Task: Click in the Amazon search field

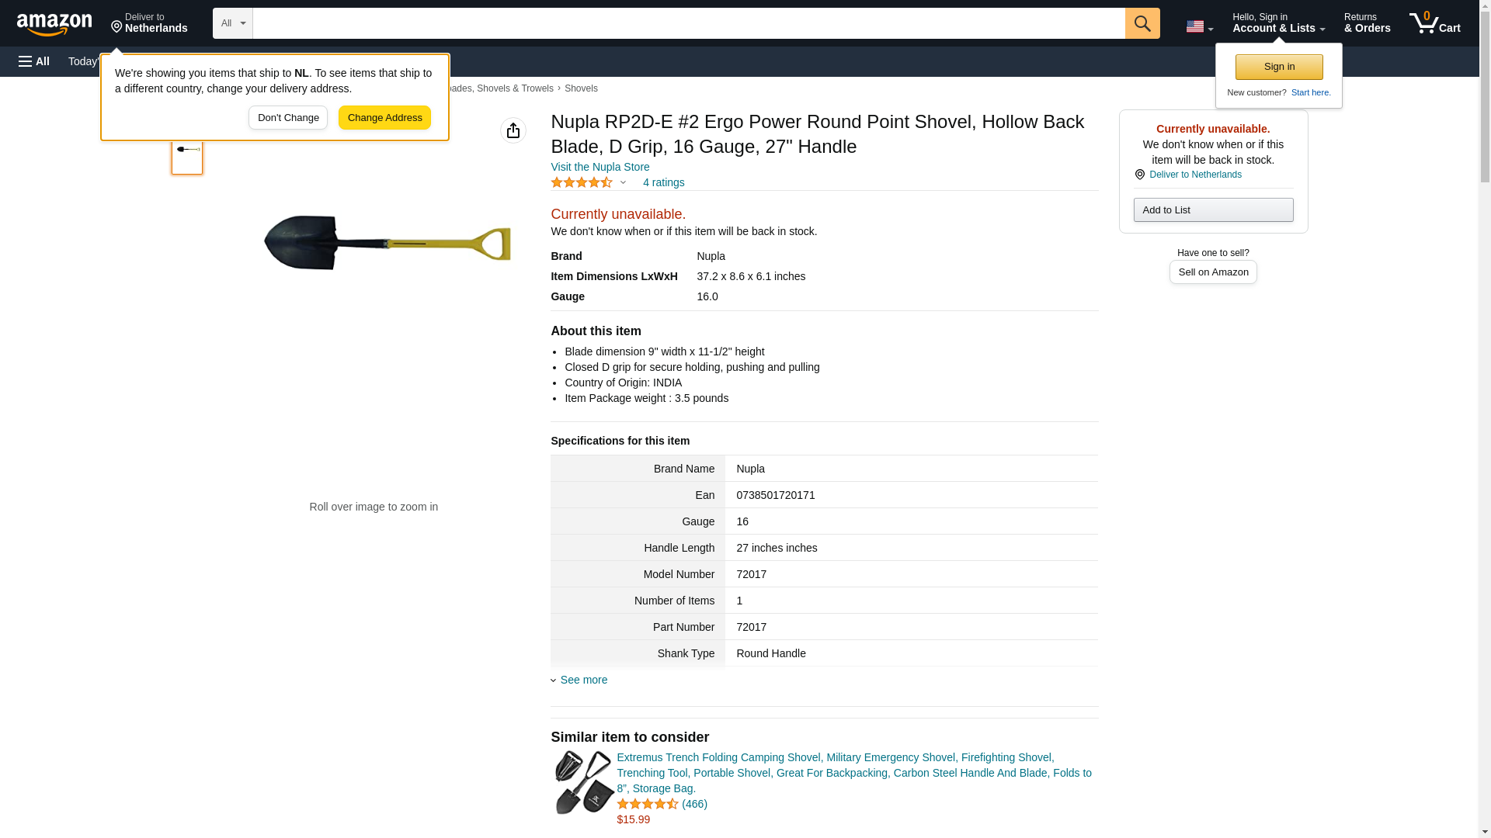Action: click(688, 23)
